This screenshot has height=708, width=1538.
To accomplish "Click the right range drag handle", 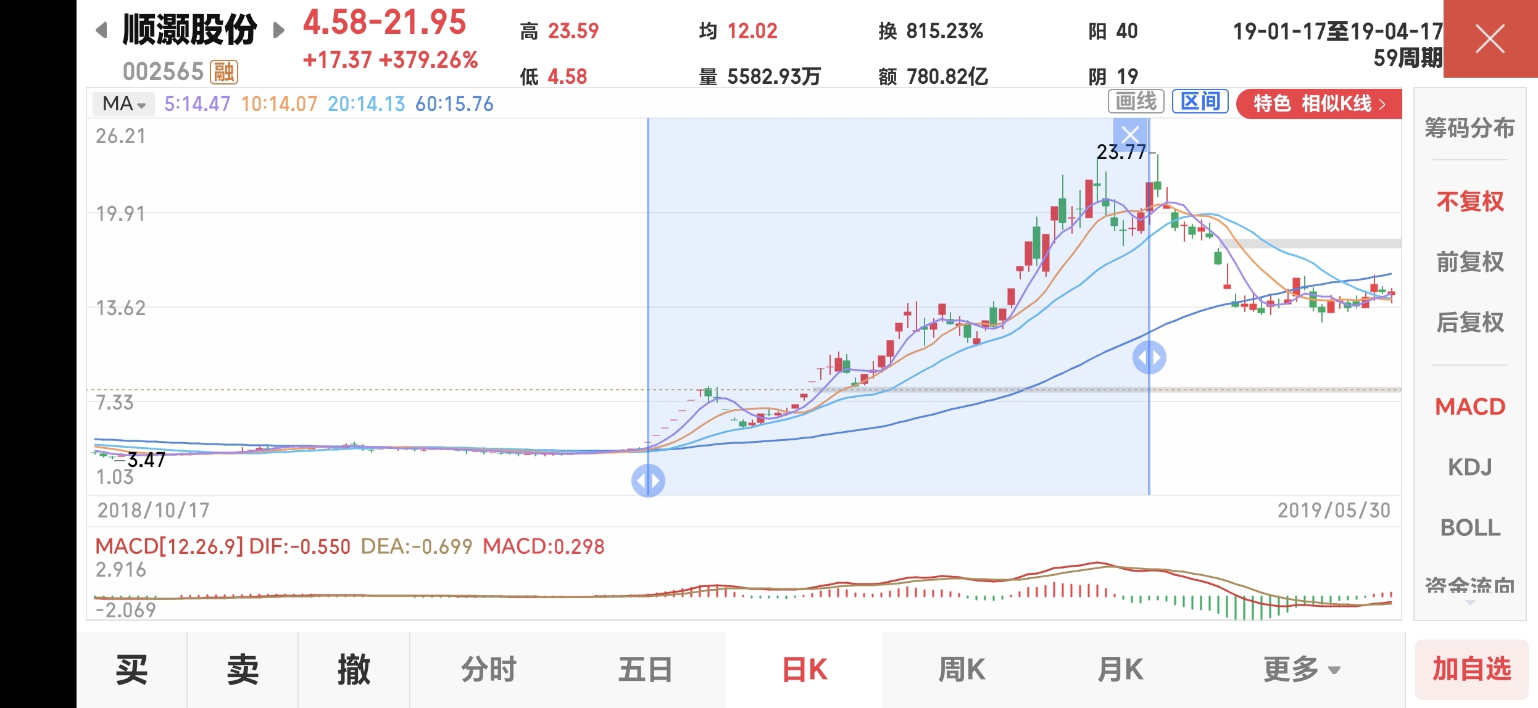I will tap(1149, 358).
